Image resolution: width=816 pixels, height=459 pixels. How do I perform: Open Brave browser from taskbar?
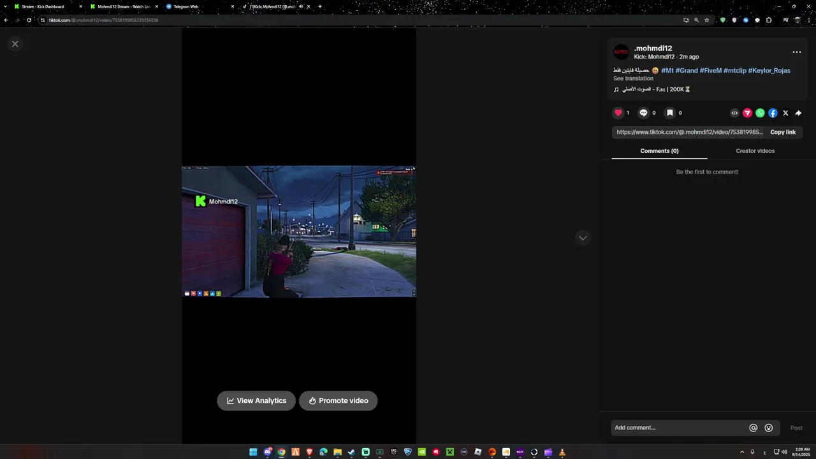pyautogui.click(x=309, y=452)
